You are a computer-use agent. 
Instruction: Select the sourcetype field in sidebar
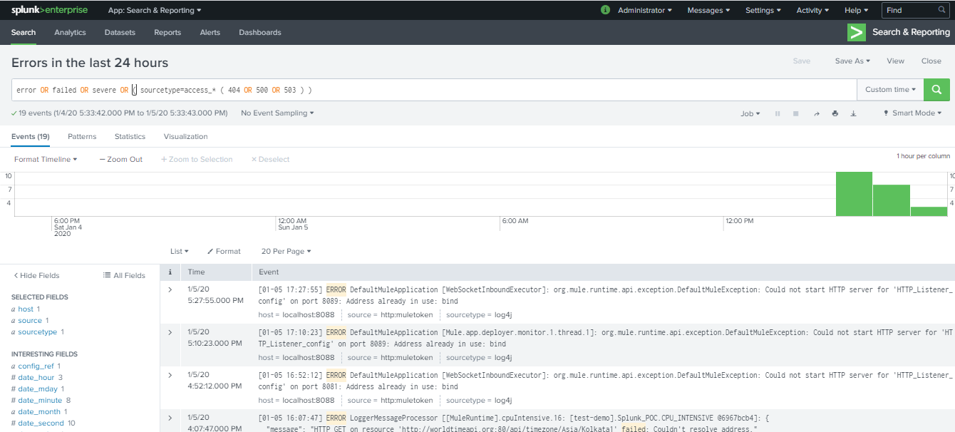(x=38, y=332)
